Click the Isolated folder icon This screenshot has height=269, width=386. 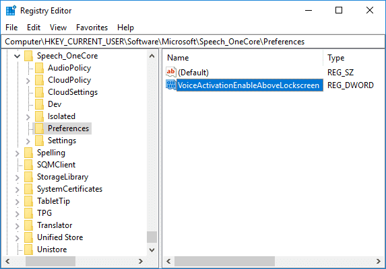(39, 116)
